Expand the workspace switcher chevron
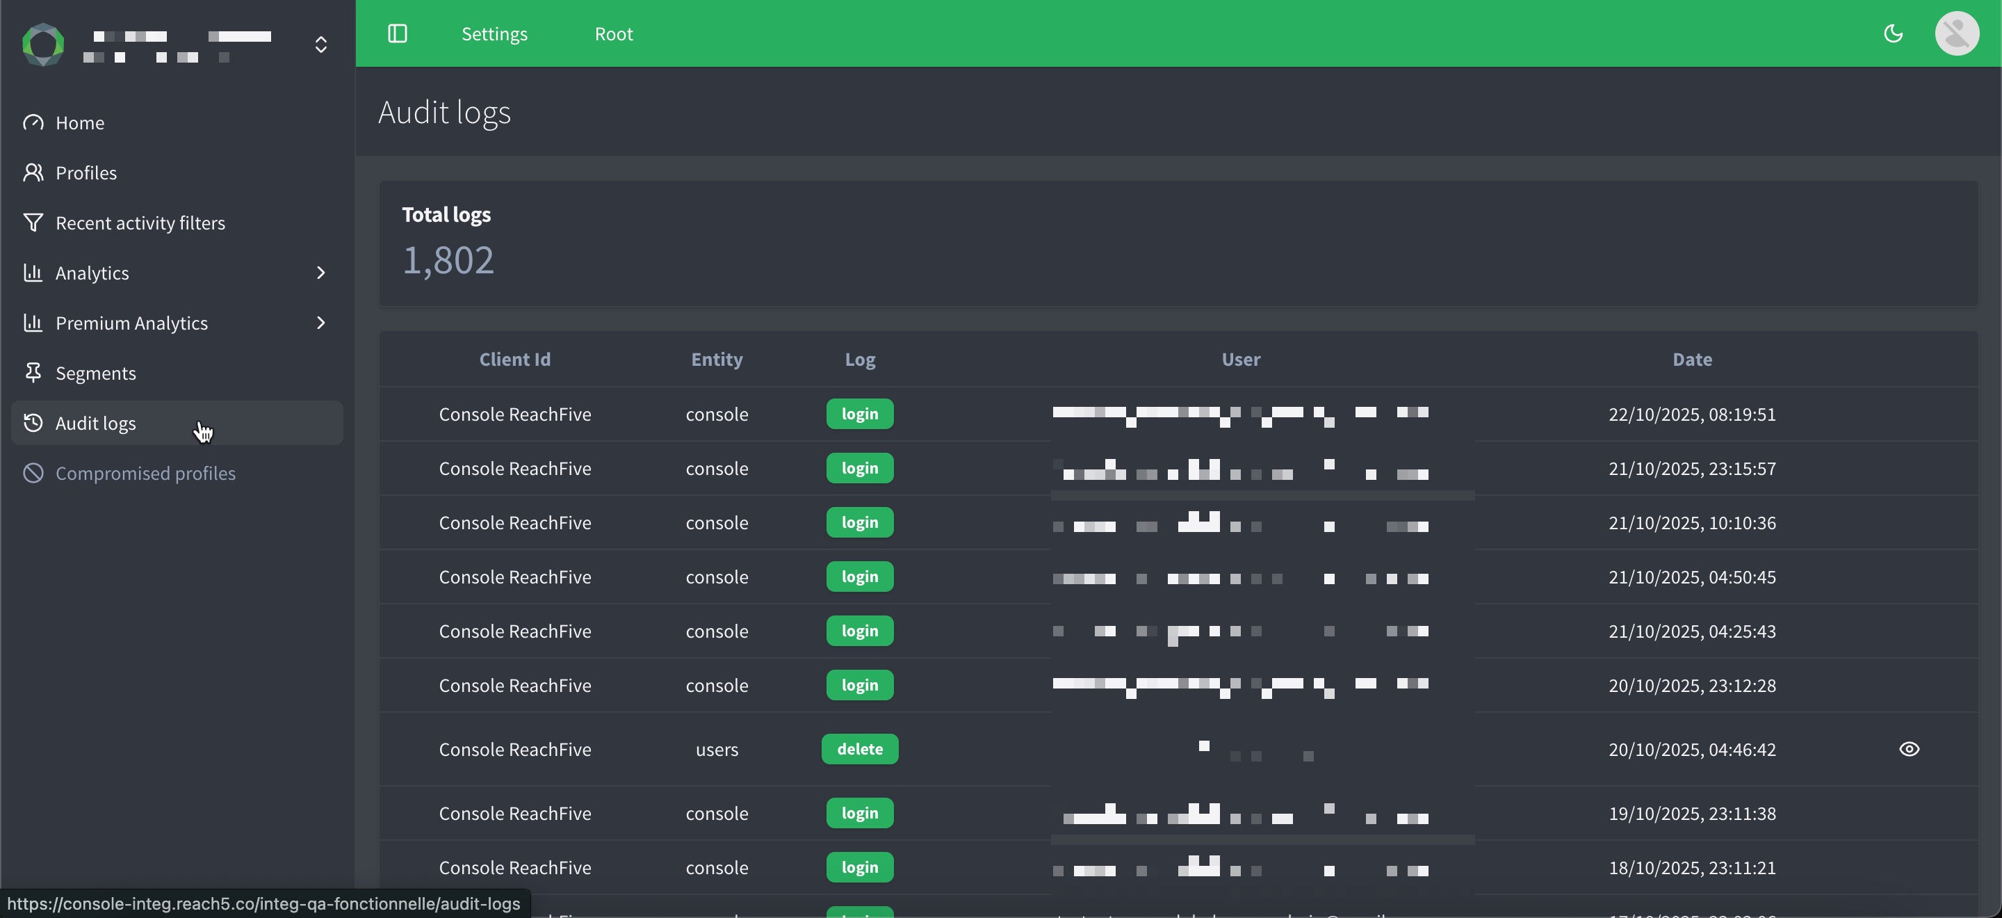The width and height of the screenshot is (2002, 918). [x=321, y=45]
